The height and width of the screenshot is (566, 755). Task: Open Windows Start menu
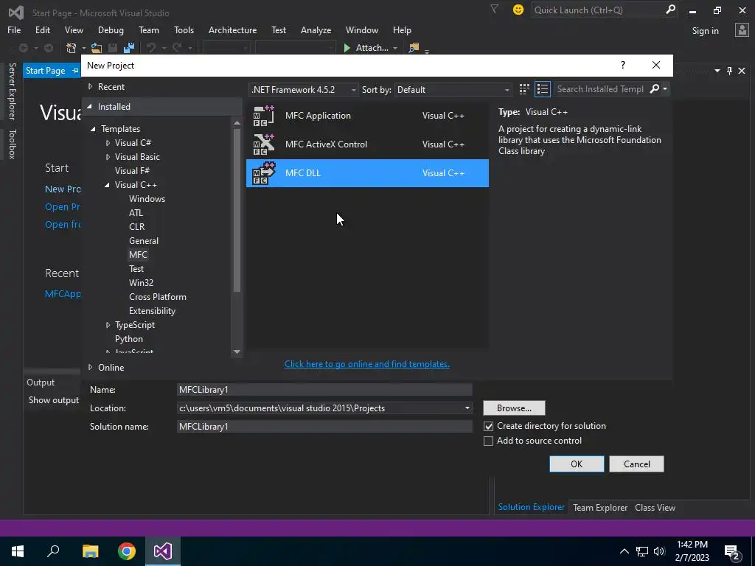pyautogui.click(x=18, y=551)
